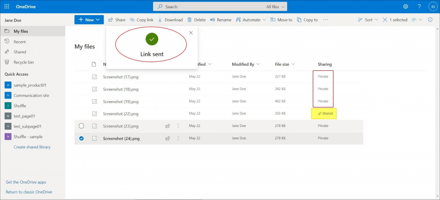Click the Create shared library link

click(32, 147)
